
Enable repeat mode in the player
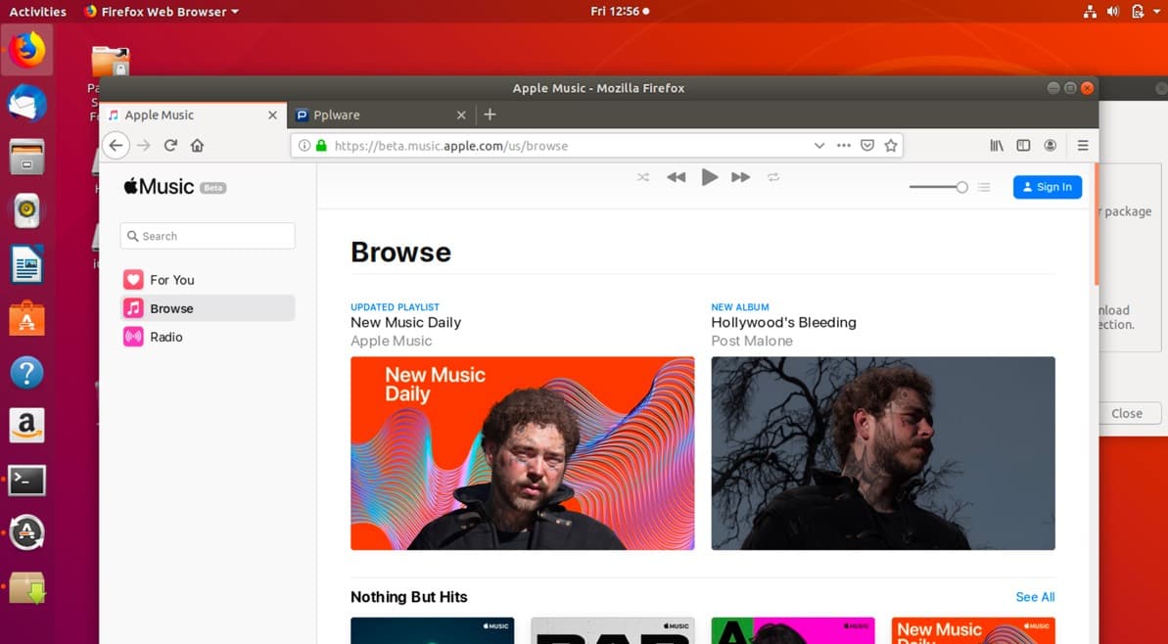[772, 177]
